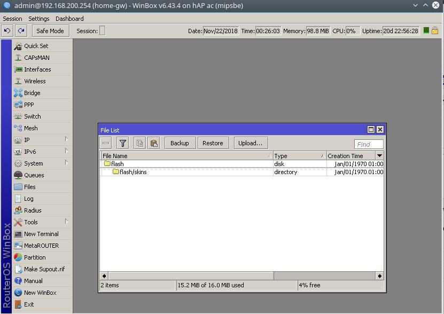
Task: Click the title bar maximize chevron
Action: pyautogui.click(x=425, y=5)
